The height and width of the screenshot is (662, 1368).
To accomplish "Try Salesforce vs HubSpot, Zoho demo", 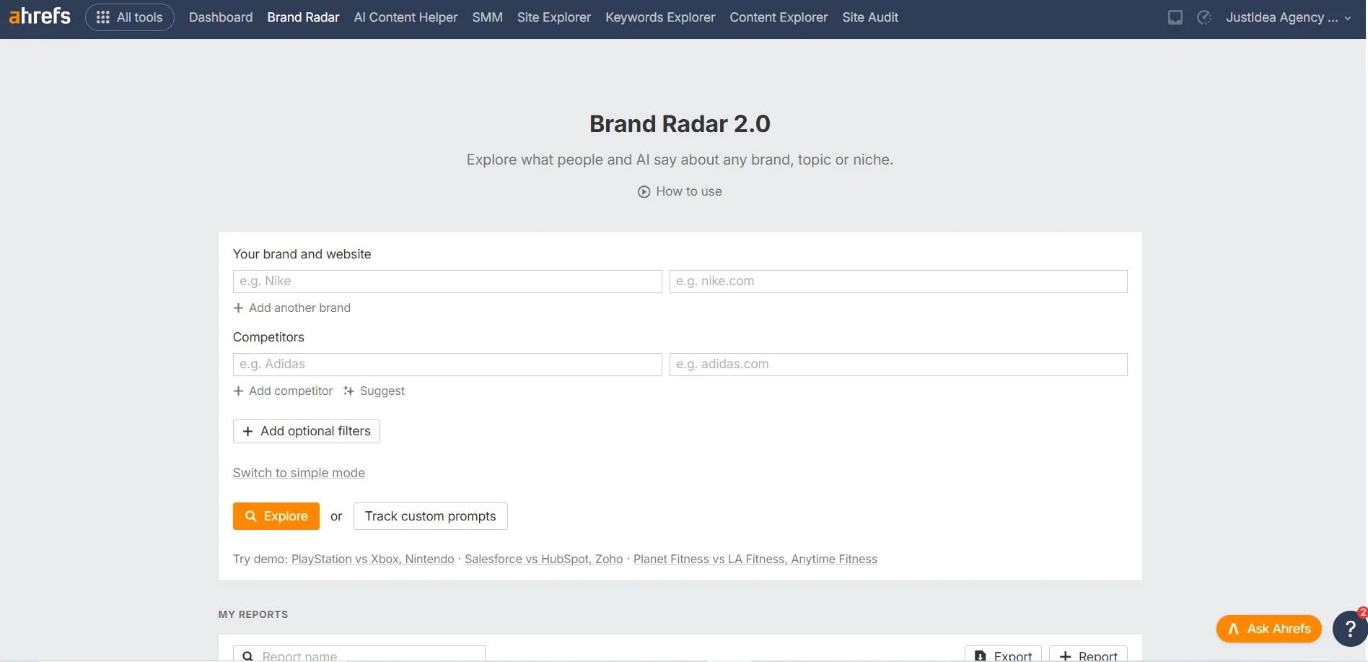I will (543, 559).
